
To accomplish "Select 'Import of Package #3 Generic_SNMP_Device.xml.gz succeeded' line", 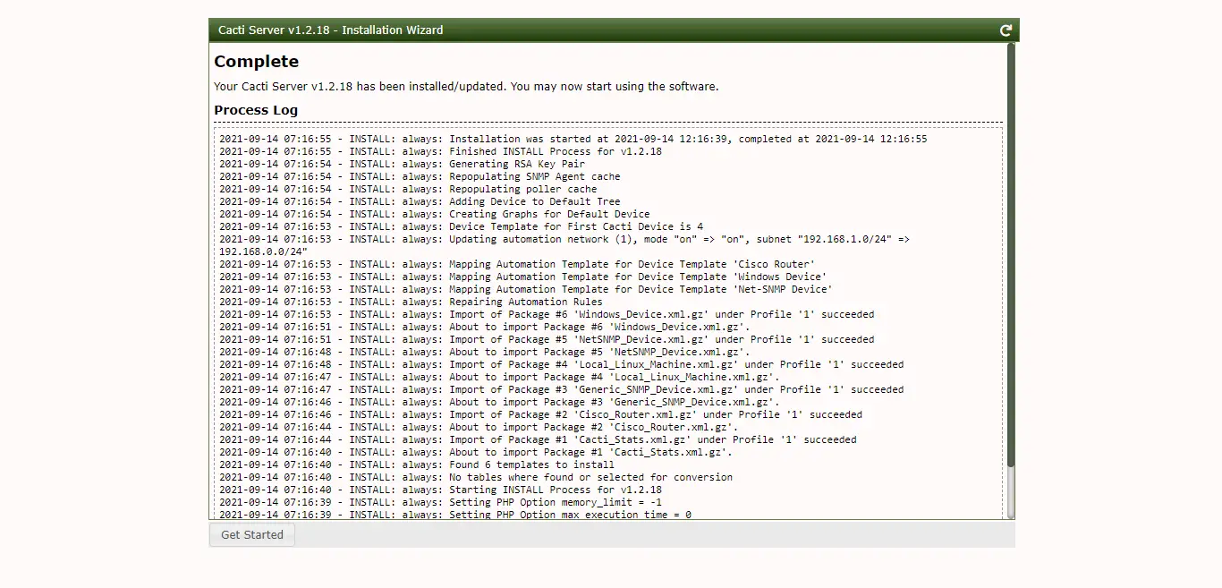I will [562, 389].
